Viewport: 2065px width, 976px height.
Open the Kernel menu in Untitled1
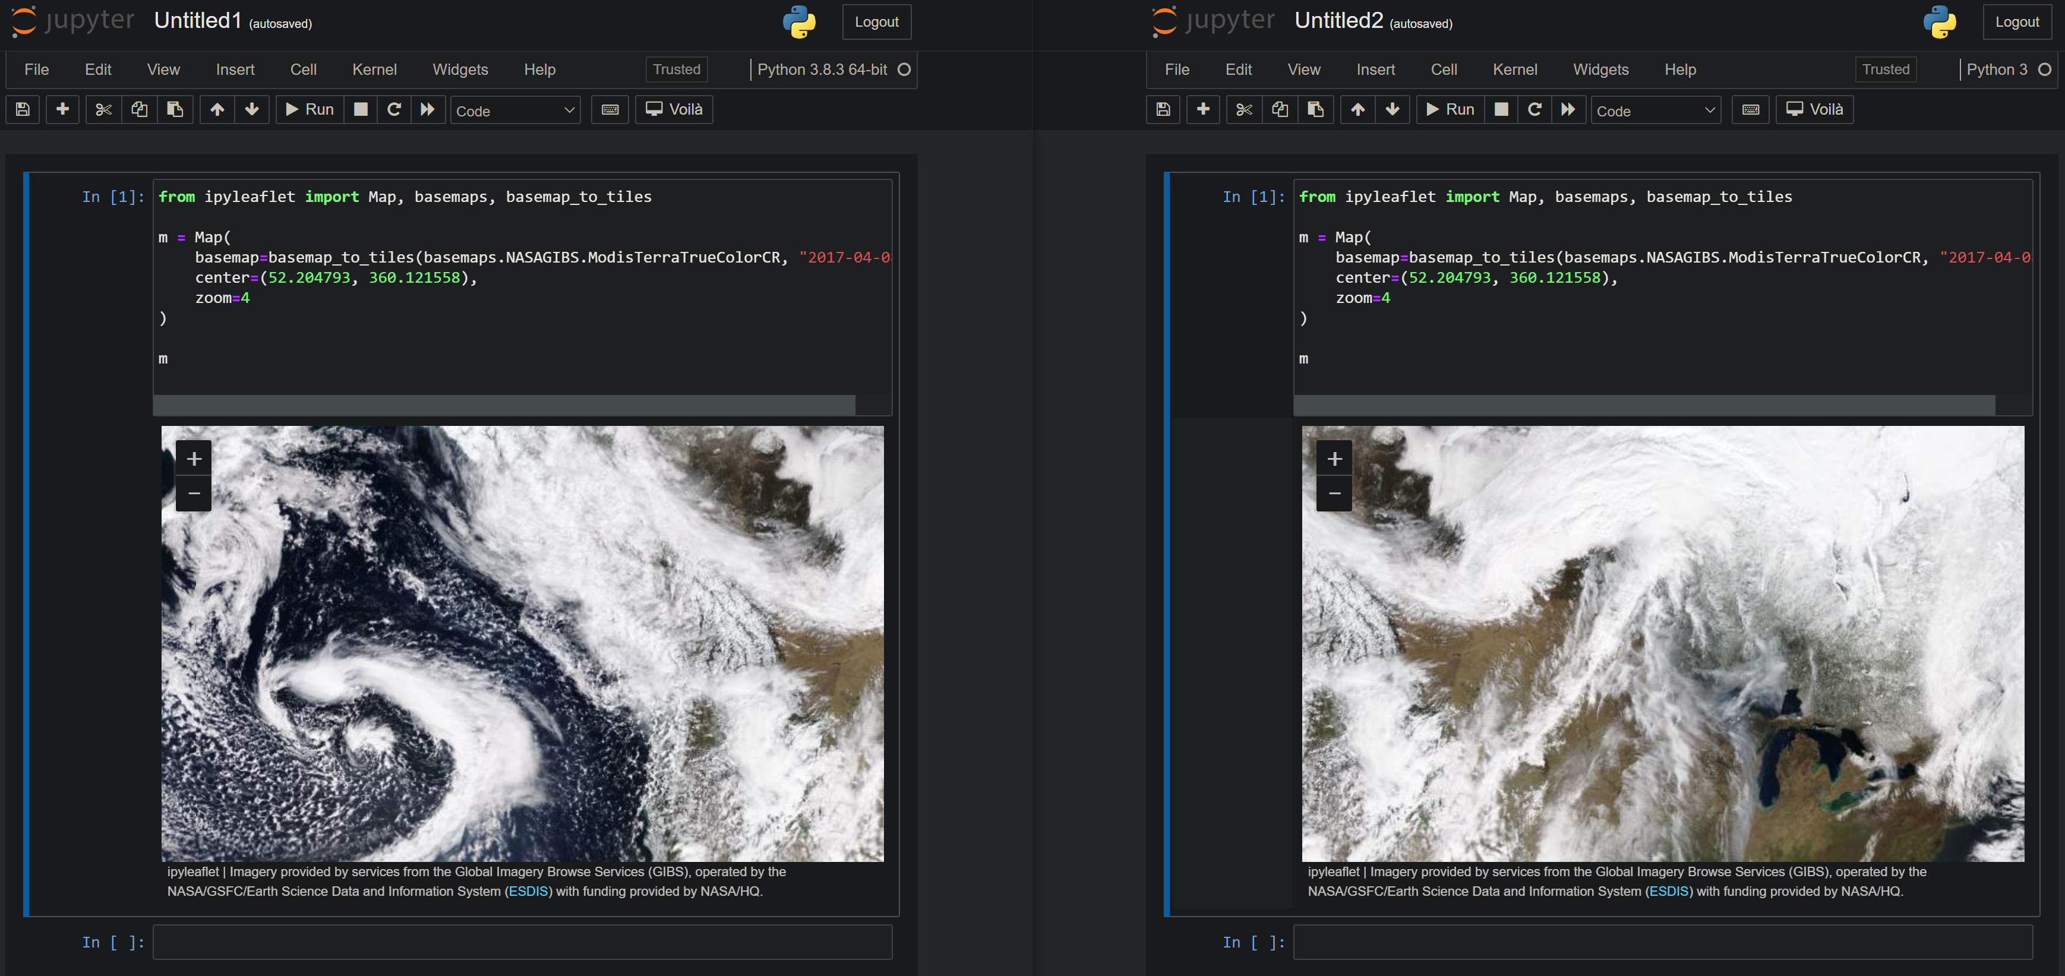pyautogui.click(x=374, y=70)
